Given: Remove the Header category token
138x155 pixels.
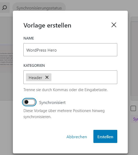Looking at the screenshot, I should click(x=47, y=77).
